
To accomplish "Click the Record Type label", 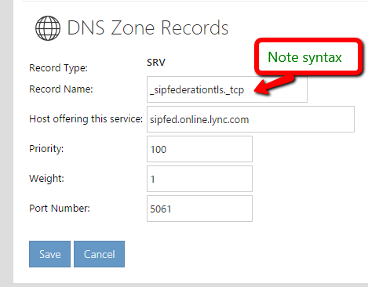I will point(58,68).
